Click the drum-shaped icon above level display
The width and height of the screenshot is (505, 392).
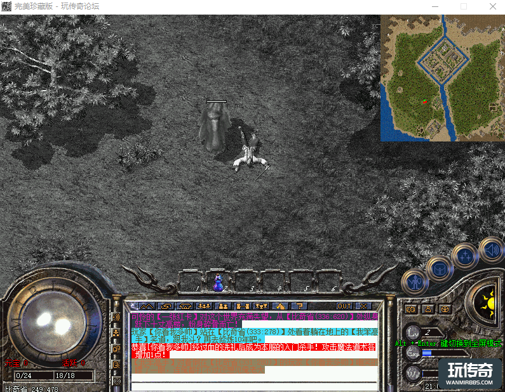tap(445, 310)
